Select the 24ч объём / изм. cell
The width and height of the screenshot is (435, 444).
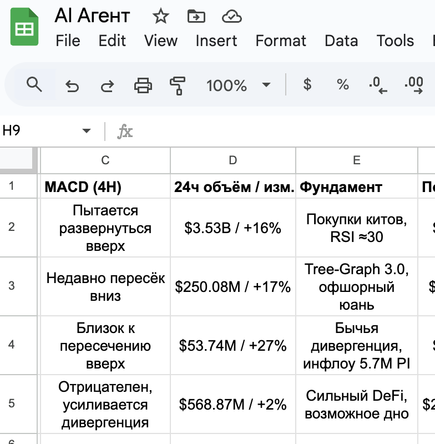pyautogui.click(x=233, y=186)
